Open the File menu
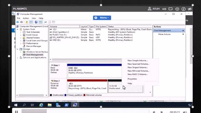201x113 pixels. (19, 18)
